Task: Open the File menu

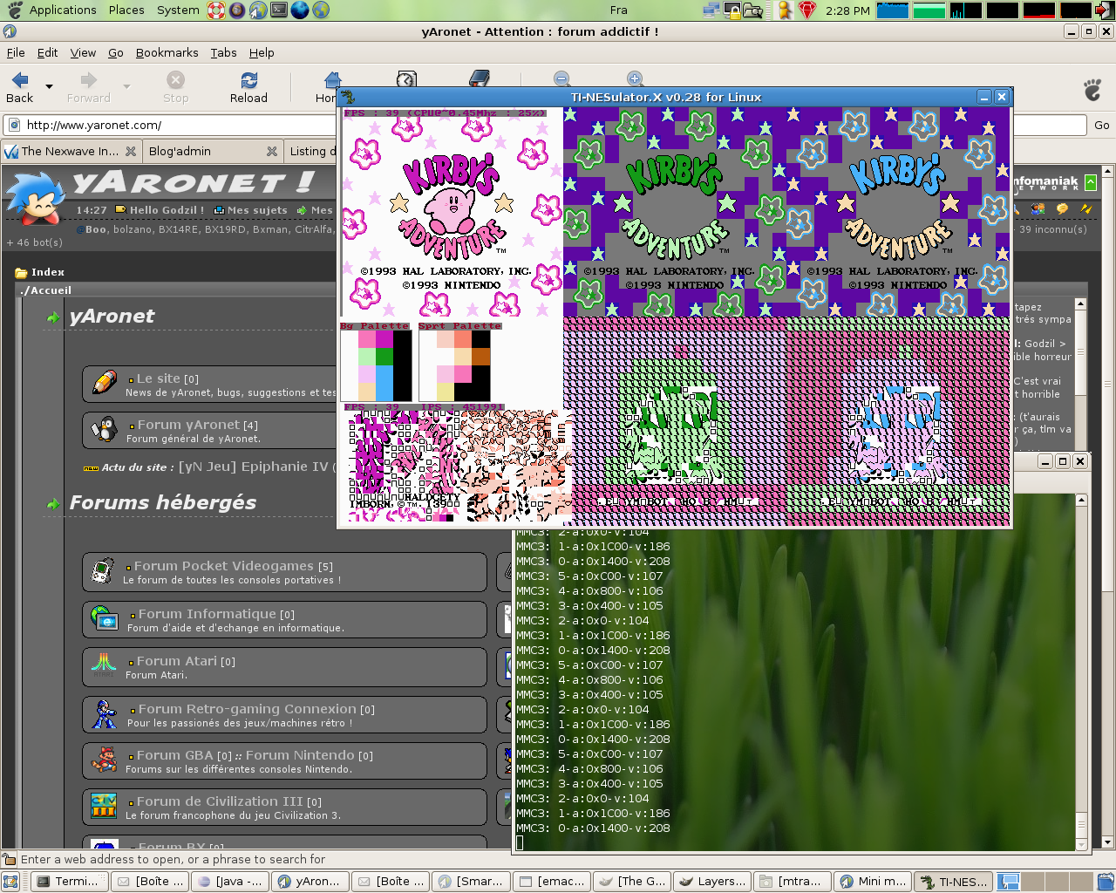Action: coord(16,52)
